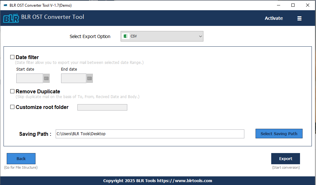Check the Remove Duplicate option
The width and height of the screenshot is (316, 185).
click(12, 91)
